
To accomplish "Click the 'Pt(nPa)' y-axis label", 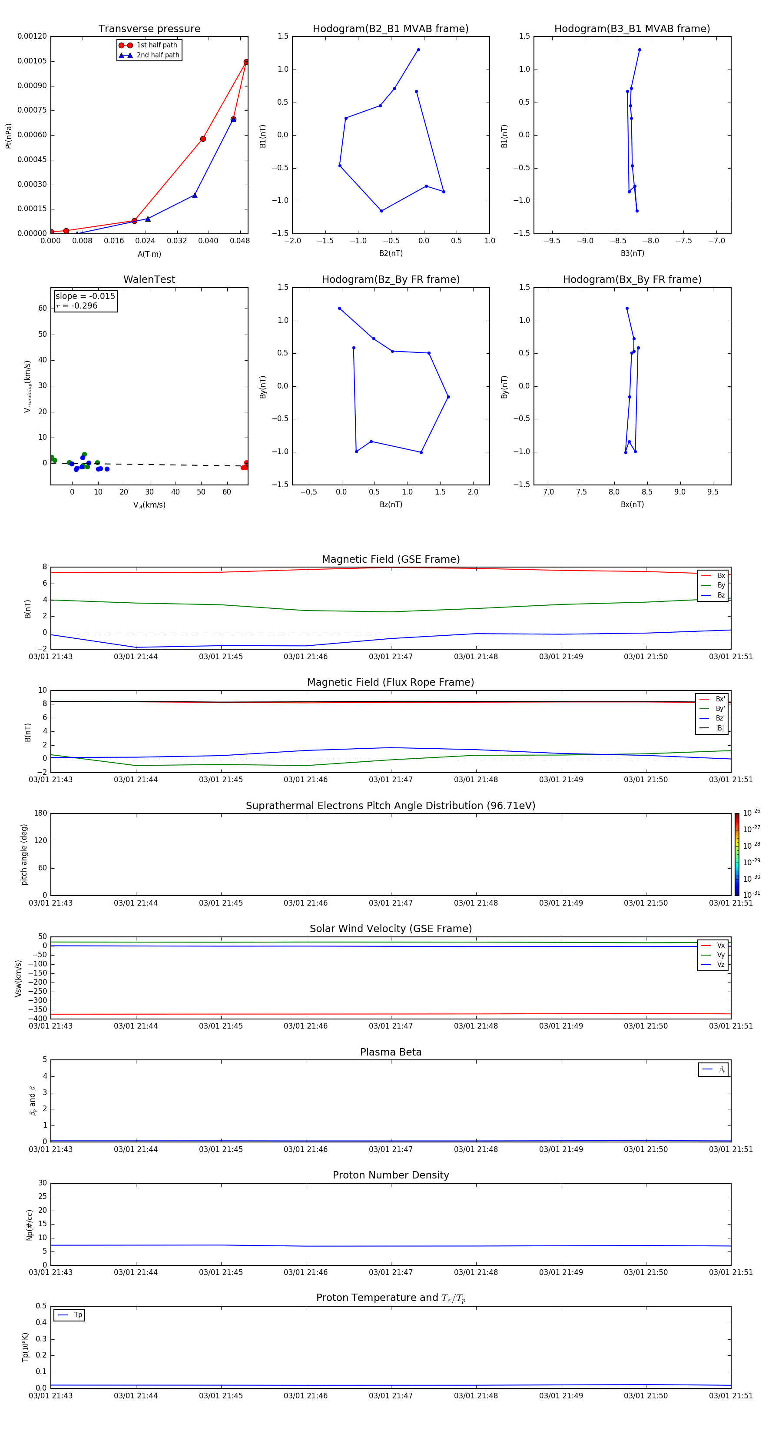I will (x=8, y=135).
